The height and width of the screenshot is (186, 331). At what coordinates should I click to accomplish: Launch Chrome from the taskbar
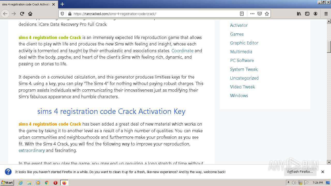(47, 183)
